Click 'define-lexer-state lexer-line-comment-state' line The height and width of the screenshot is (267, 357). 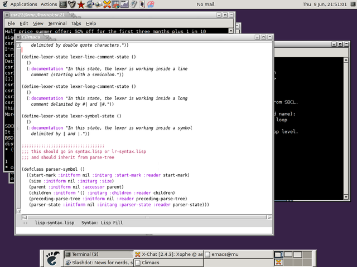point(79,57)
